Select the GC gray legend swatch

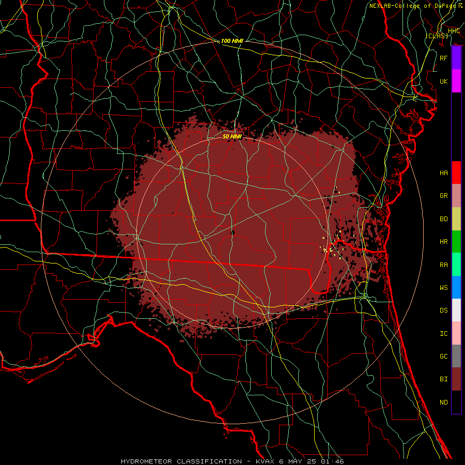click(456, 356)
